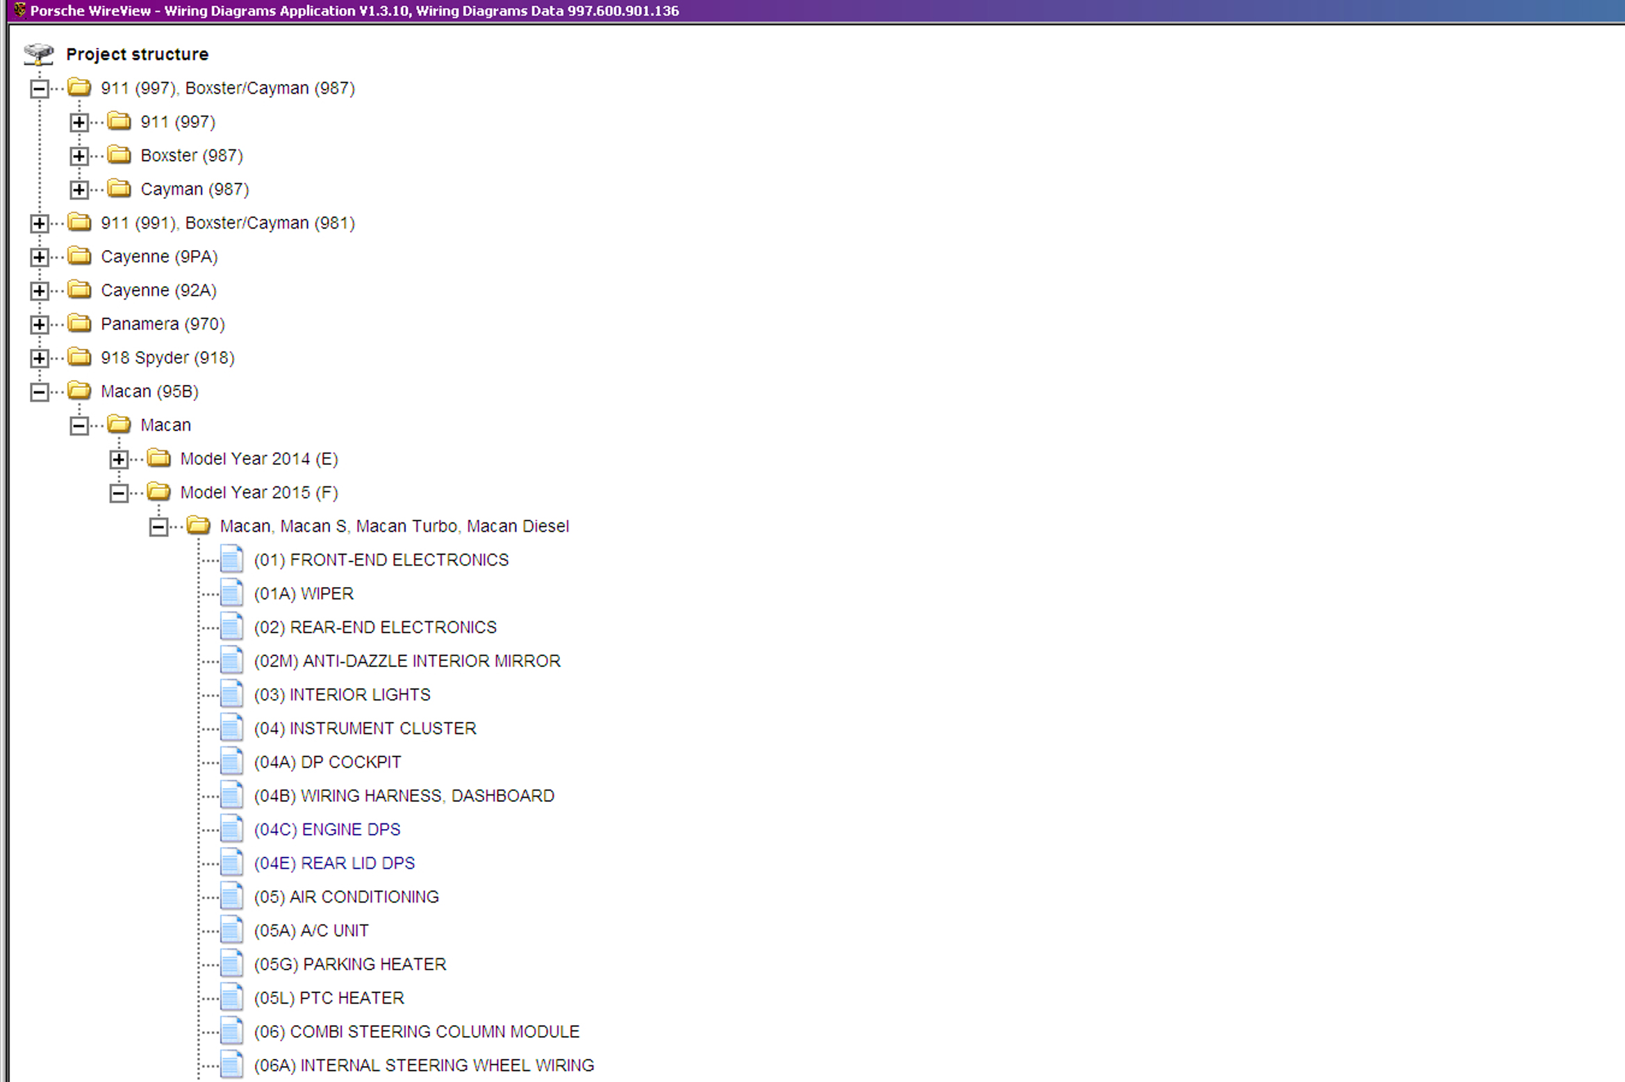
Task: Click the page icon next to (03) INTERIOR LIGHTS
Action: tap(231, 694)
